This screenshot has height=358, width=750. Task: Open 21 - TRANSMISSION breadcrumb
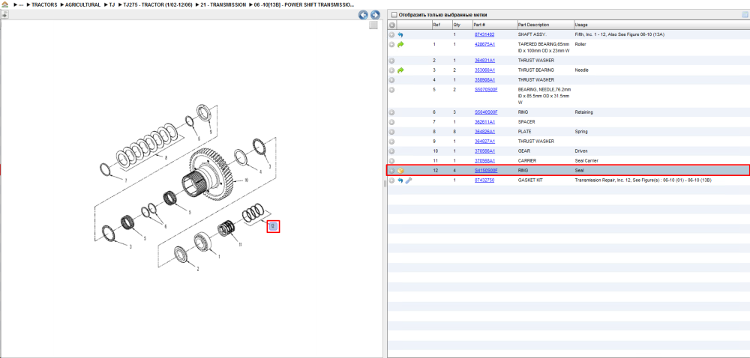(223, 4)
